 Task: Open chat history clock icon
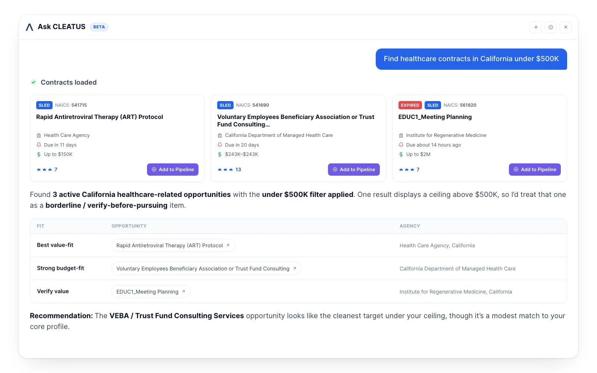551,27
